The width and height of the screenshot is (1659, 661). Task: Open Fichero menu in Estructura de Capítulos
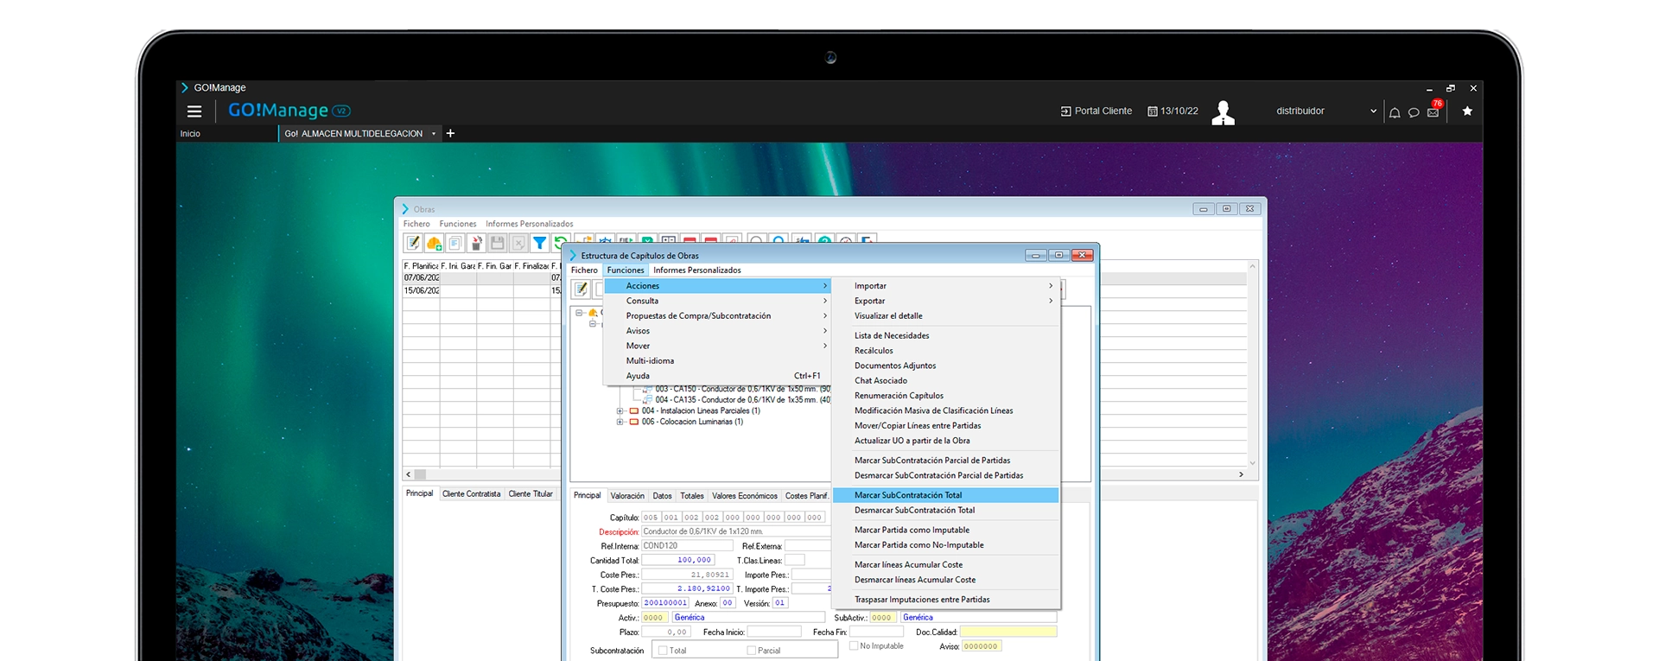coord(584,270)
